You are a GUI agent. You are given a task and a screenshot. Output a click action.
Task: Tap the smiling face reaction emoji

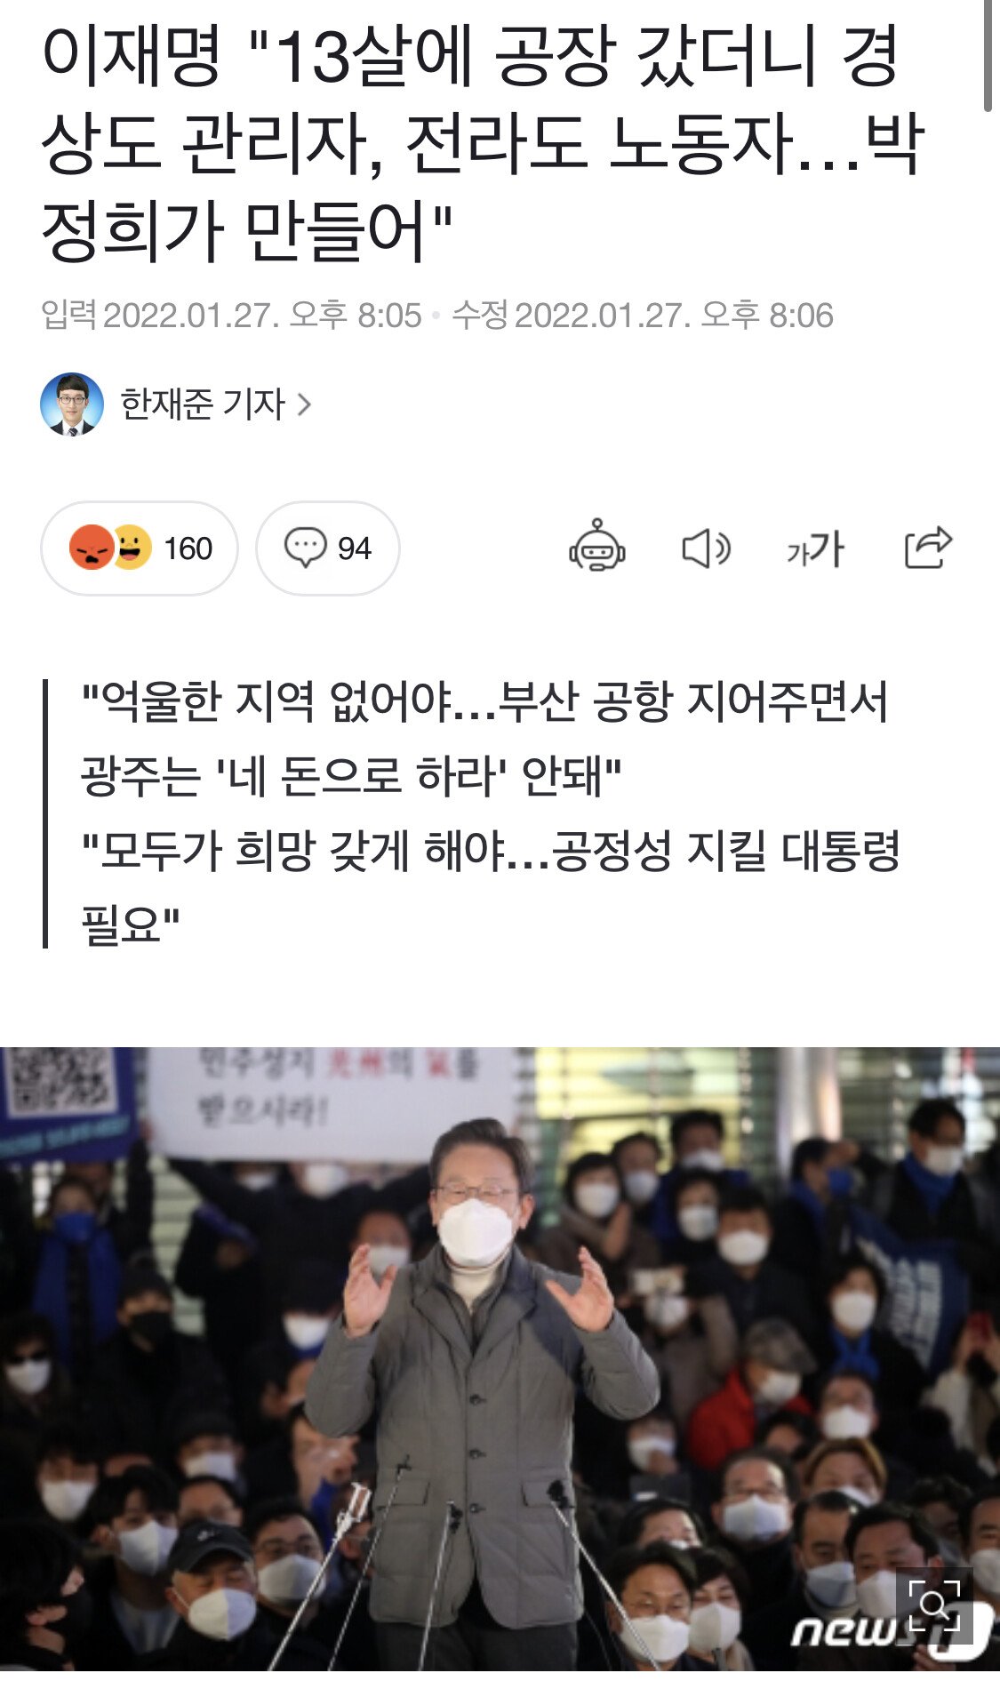pyautogui.click(x=131, y=548)
